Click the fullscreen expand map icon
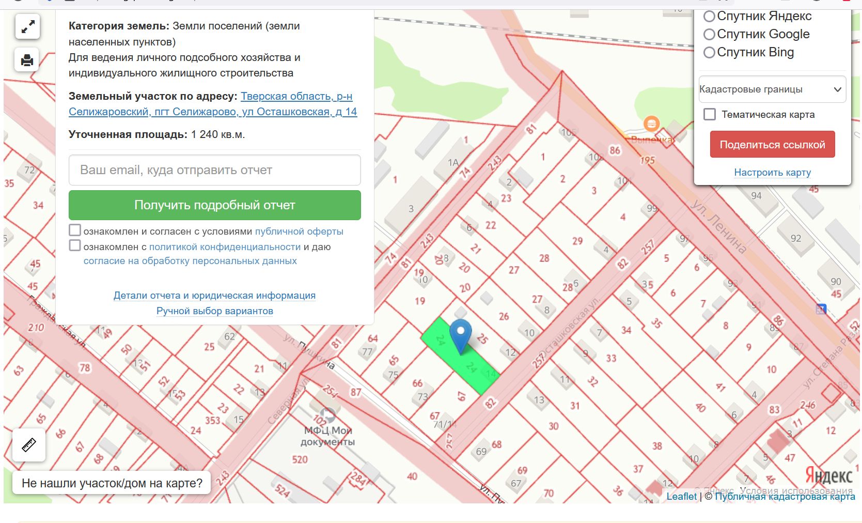 click(x=28, y=26)
